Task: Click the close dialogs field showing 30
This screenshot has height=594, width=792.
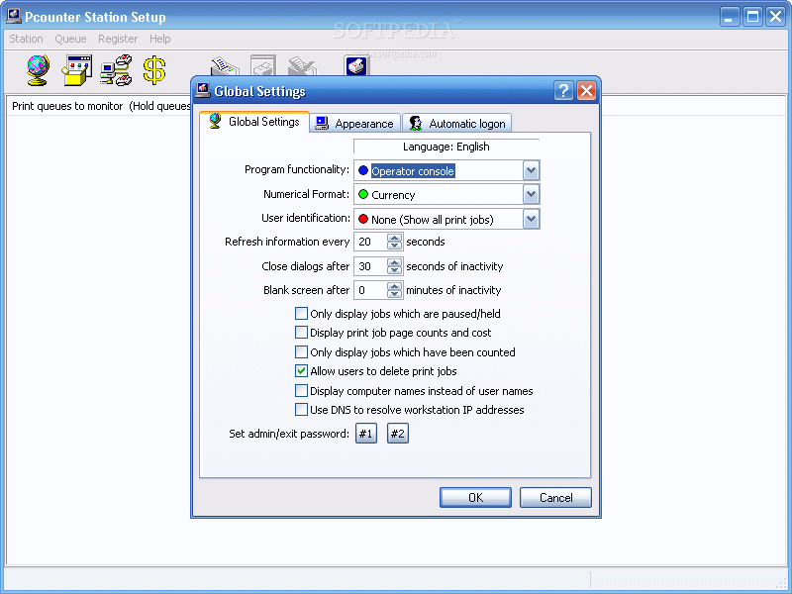Action: (370, 266)
